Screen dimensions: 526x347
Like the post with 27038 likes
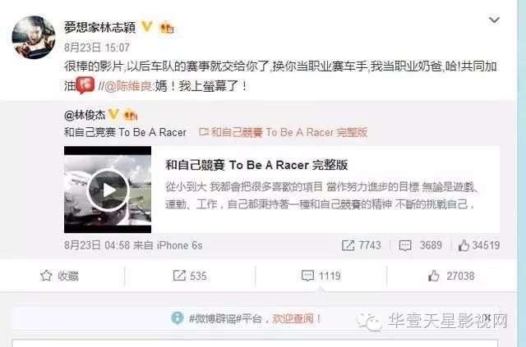pyautogui.click(x=451, y=276)
